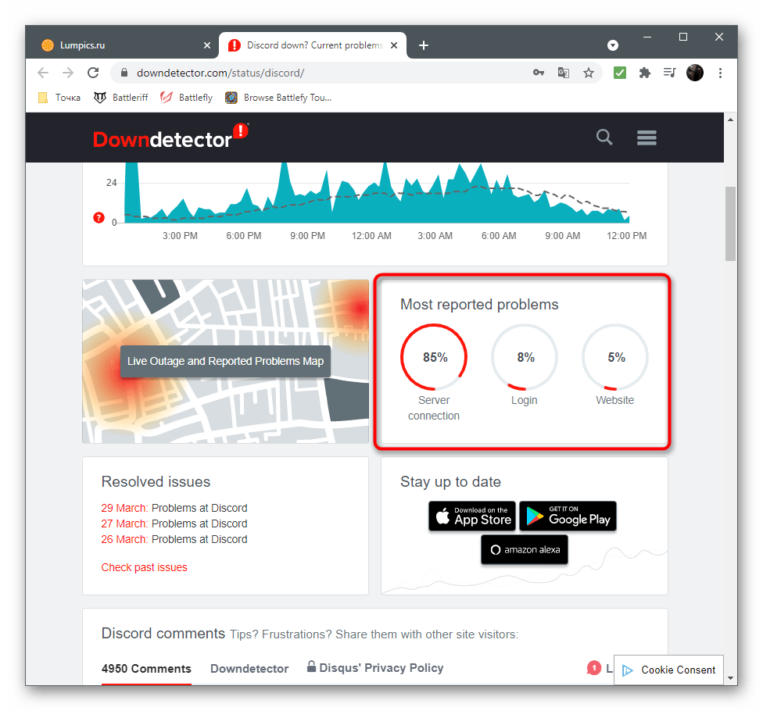Click the padlock site info icon
The width and height of the screenshot is (763, 711).
124,73
